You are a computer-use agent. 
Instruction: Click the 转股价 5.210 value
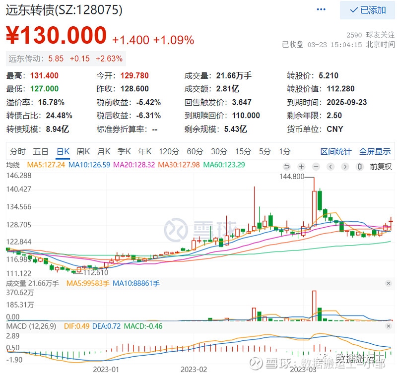[x=329, y=75]
